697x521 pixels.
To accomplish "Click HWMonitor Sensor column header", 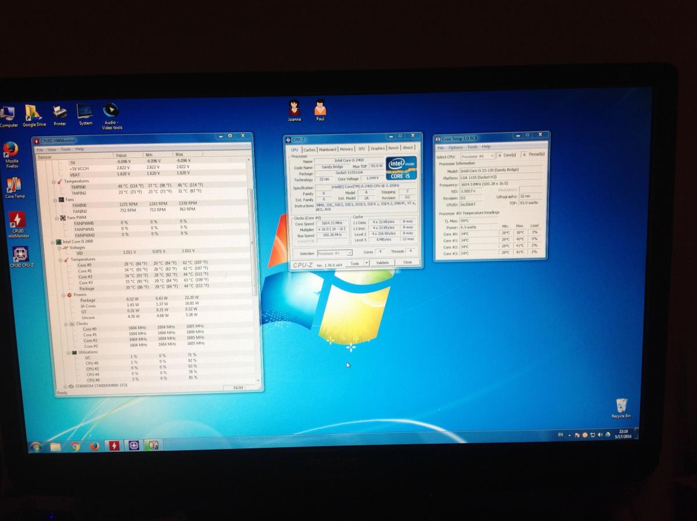I will coord(74,156).
